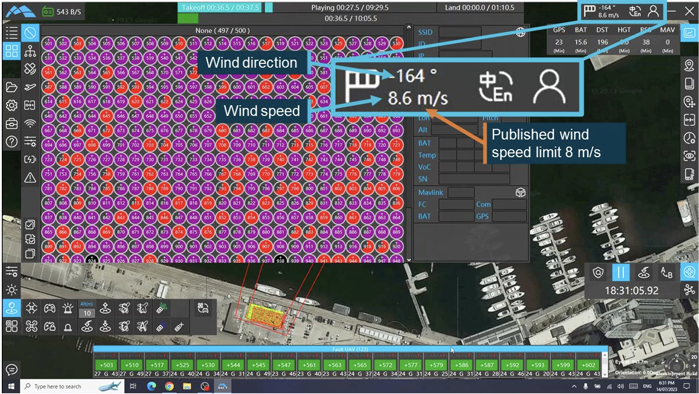Click the eye scan icon on right sidebar
The width and height of the screenshot is (699, 394).
click(x=689, y=156)
